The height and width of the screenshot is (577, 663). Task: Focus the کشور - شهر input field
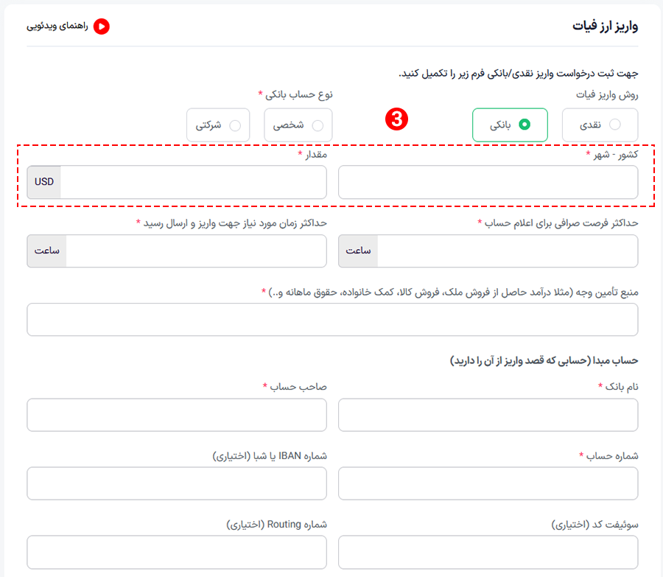coord(488,182)
